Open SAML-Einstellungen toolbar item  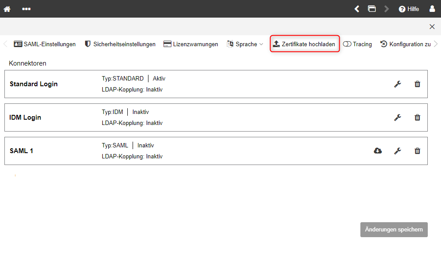click(44, 44)
